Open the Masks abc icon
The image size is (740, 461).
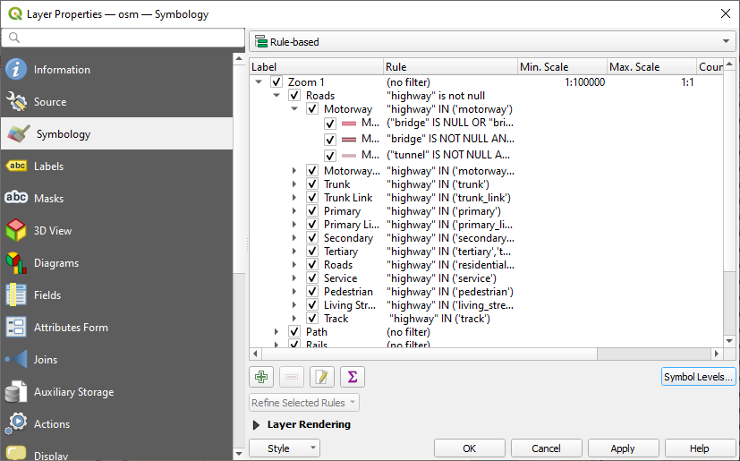coord(16,198)
